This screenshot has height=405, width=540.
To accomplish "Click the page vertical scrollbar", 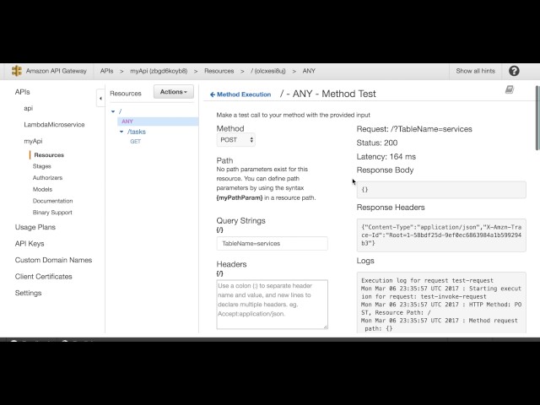I will coord(537,118).
